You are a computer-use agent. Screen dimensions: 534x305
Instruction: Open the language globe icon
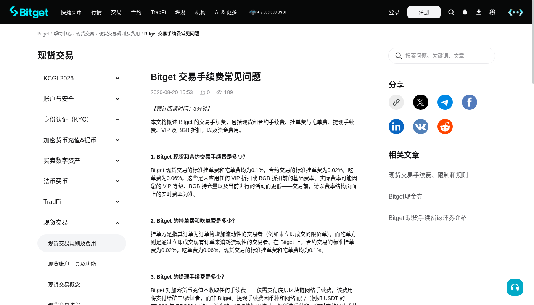(x=492, y=12)
